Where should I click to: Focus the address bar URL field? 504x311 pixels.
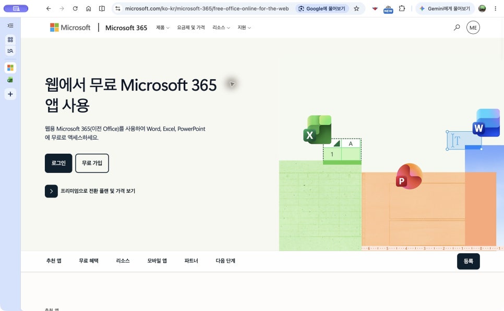[x=207, y=9]
